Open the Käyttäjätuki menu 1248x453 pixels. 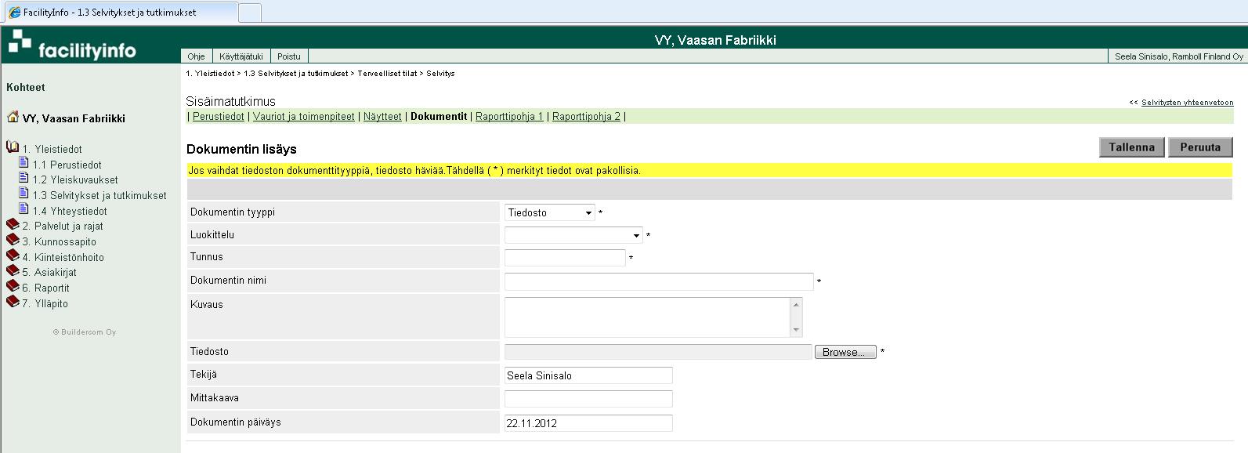[x=241, y=56]
